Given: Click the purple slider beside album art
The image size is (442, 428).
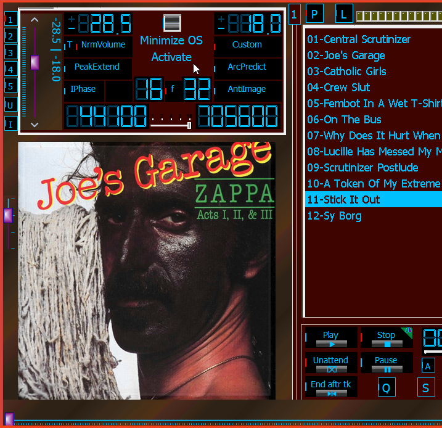Looking at the screenshot, I should (x=9, y=215).
